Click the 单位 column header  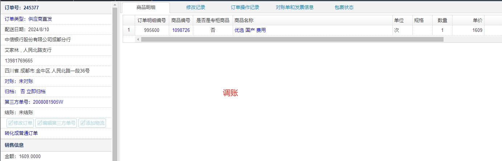coord(402,20)
